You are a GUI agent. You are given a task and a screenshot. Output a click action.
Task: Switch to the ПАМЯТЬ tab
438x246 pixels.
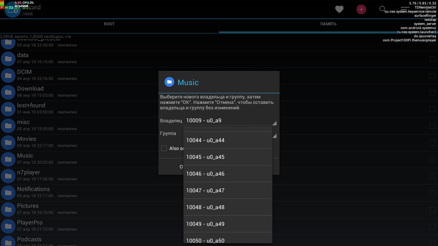pos(328,24)
